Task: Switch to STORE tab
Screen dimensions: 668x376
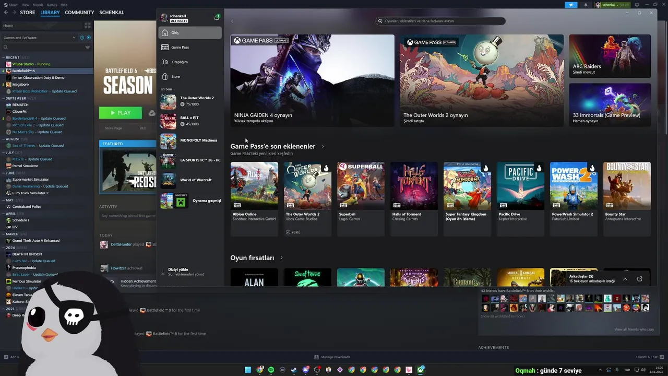Action: [28, 13]
